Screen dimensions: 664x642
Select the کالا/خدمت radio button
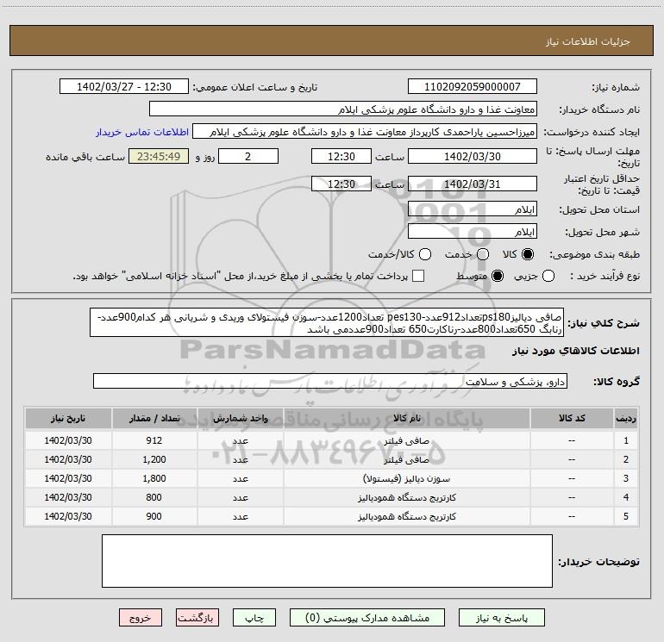coord(425,254)
